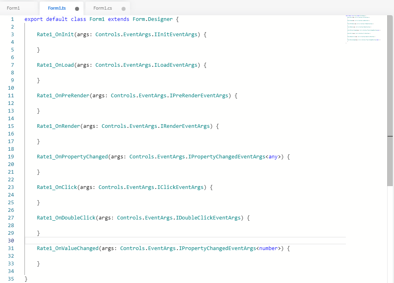Click the Rate1_OnLoad method name
The width and height of the screenshot is (394, 283).
click(x=55, y=65)
